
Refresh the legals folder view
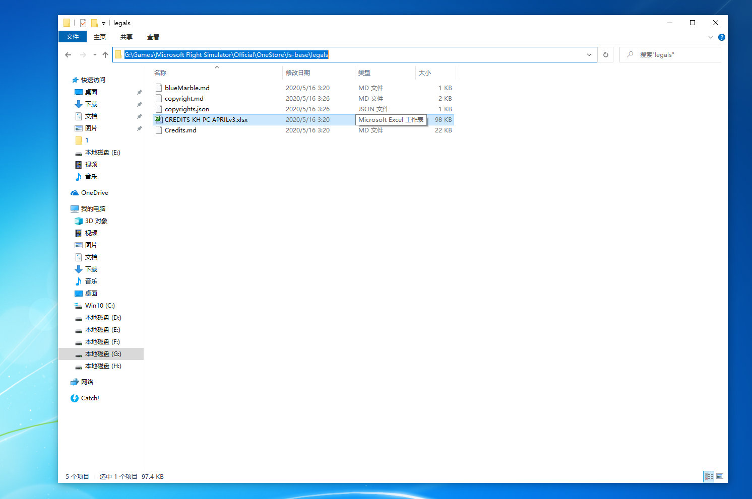606,55
